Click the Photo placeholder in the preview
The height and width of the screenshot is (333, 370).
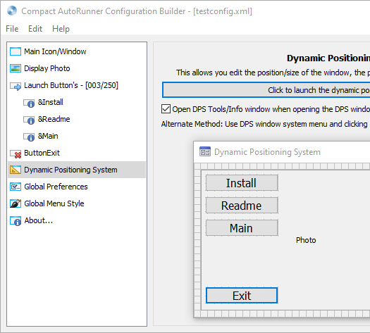pyautogui.click(x=306, y=240)
